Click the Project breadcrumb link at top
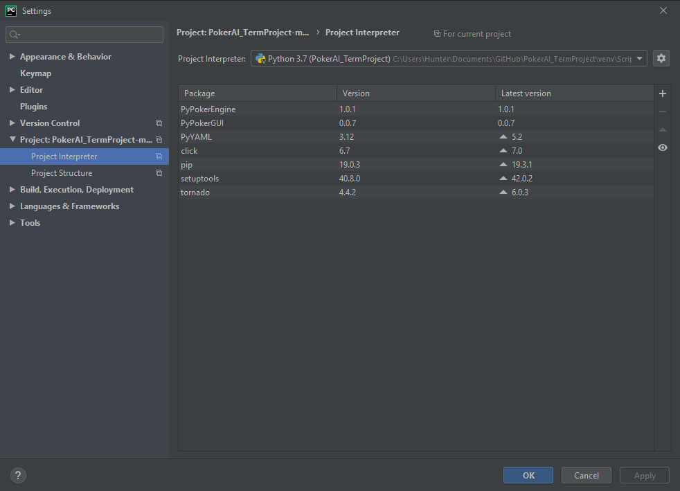Viewport: 680px width, 491px height. click(243, 33)
